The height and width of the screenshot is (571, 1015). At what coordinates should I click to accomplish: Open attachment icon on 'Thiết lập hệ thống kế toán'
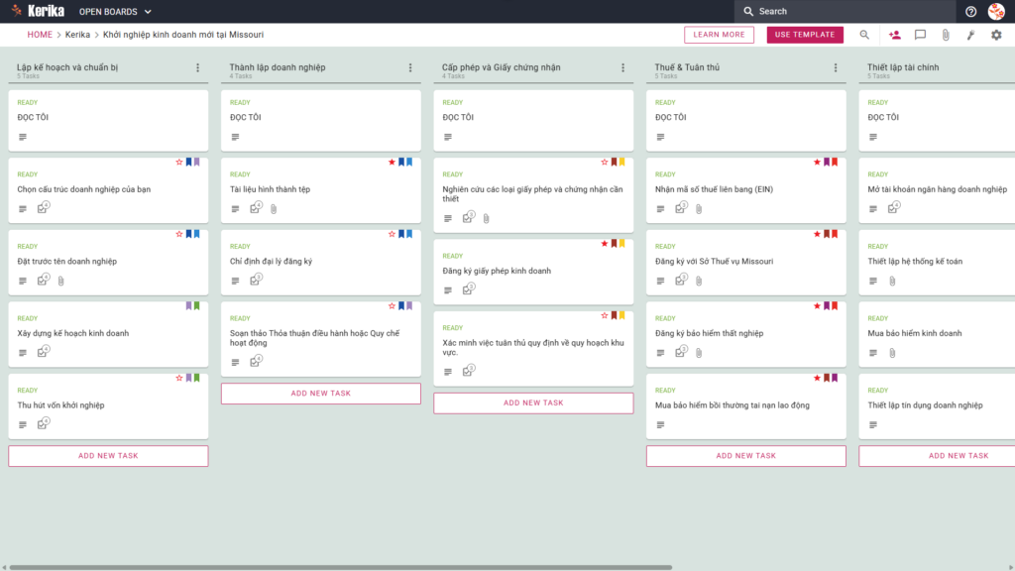(892, 281)
